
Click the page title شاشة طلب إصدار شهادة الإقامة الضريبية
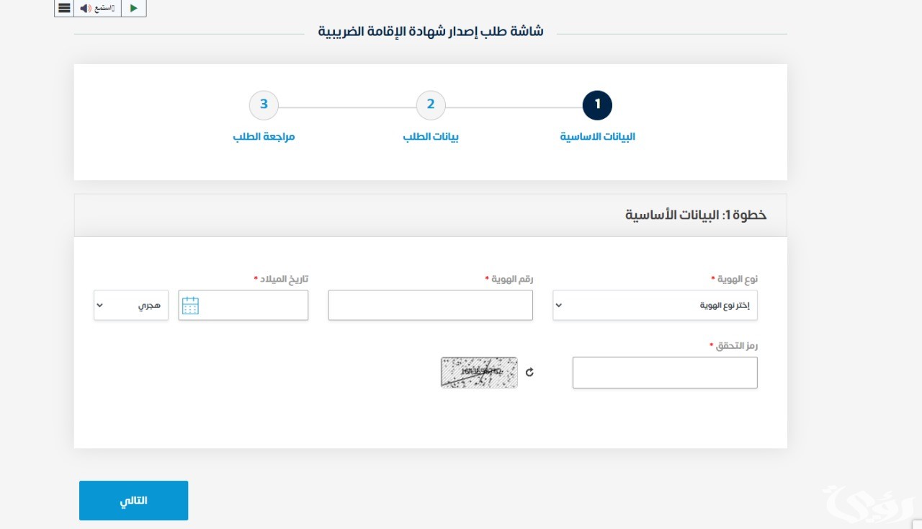click(x=431, y=32)
